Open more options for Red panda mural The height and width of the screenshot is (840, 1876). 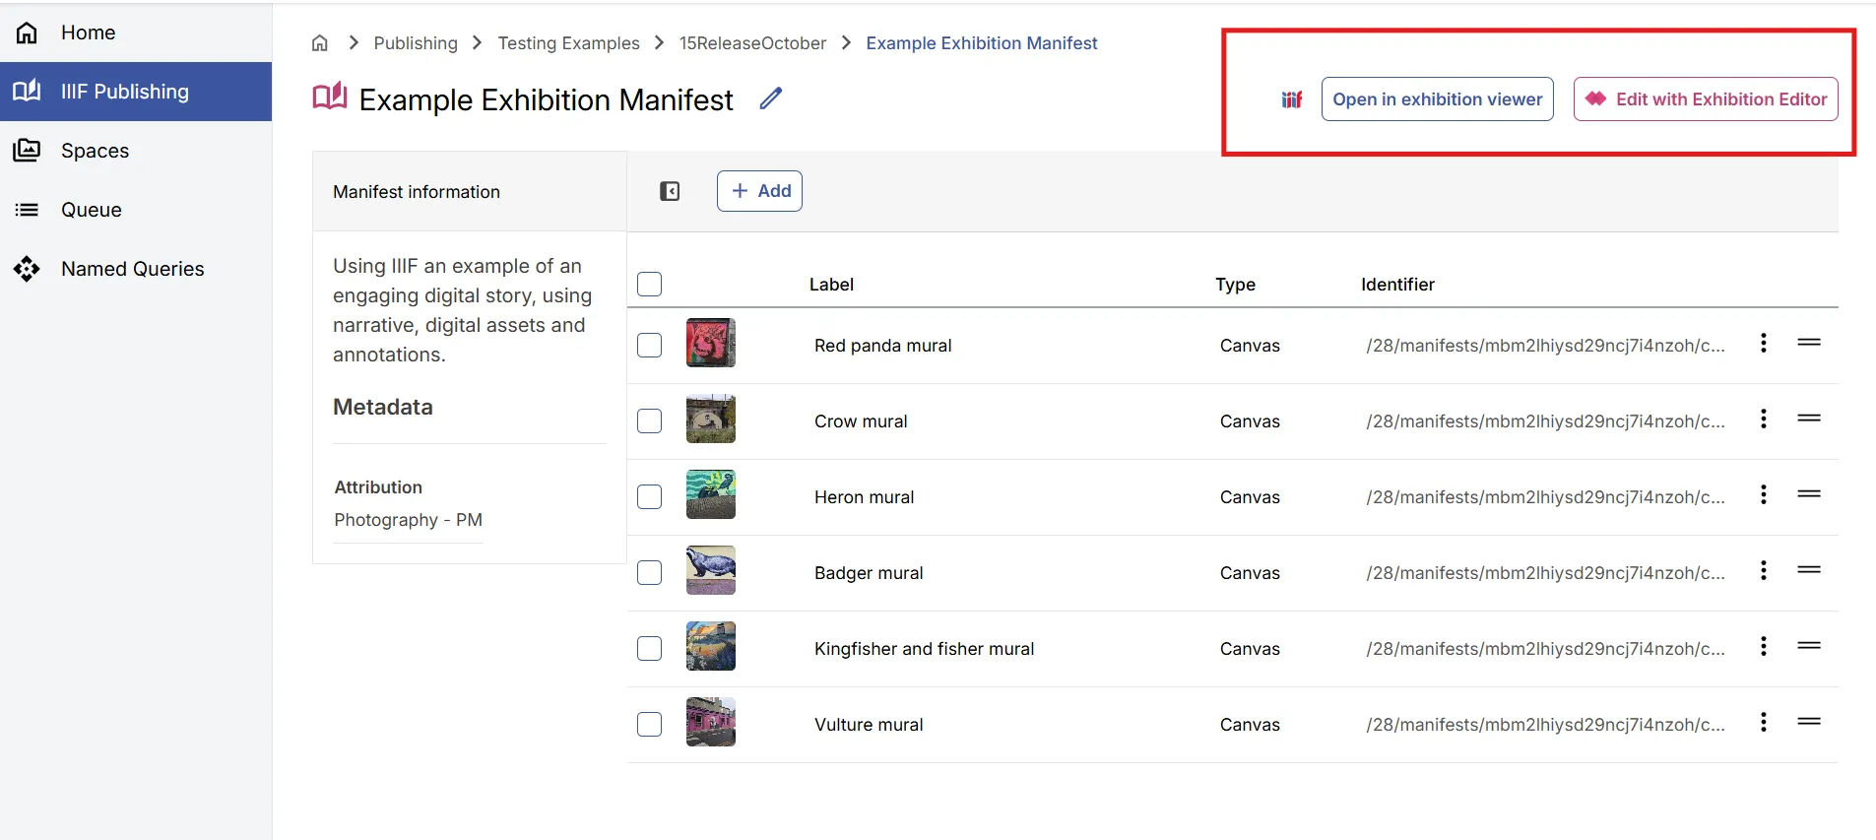[x=1764, y=343]
